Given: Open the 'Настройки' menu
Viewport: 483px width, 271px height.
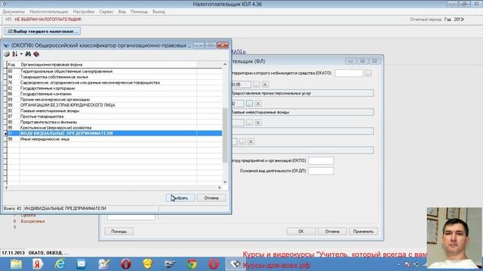Looking at the screenshot, I should click(x=84, y=12).
